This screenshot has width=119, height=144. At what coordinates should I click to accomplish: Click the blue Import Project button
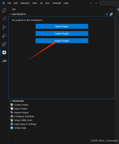coord(62,41)
